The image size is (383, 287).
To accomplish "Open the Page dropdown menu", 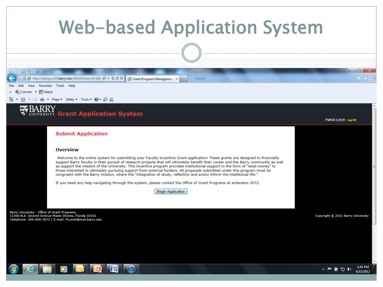I will [x=57, y=99].
